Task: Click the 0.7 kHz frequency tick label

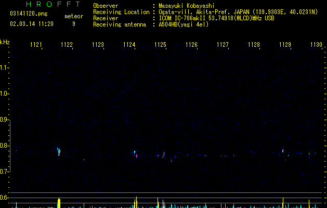Action: 4,172
